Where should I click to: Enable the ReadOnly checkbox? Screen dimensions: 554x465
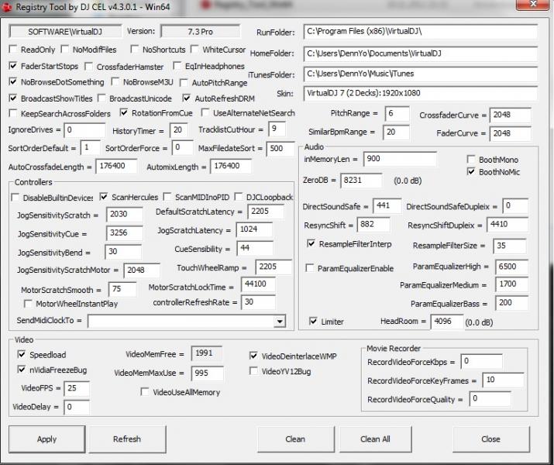pos(13,50)
